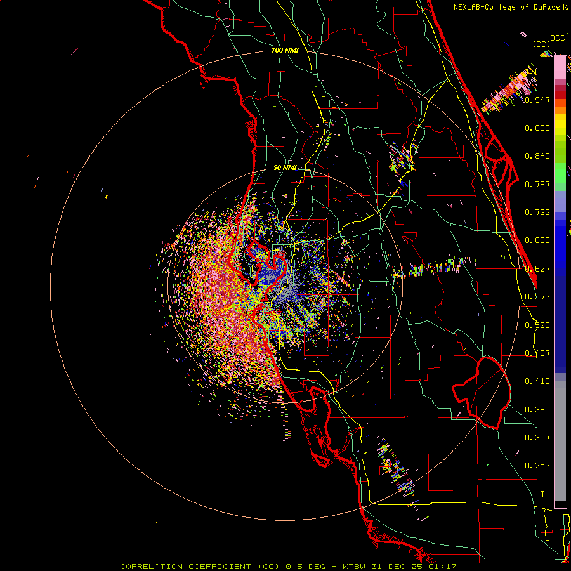The image size is (571, 571).
Task: Click the 0.360 value on the color scale
Action: click(537, 410)
